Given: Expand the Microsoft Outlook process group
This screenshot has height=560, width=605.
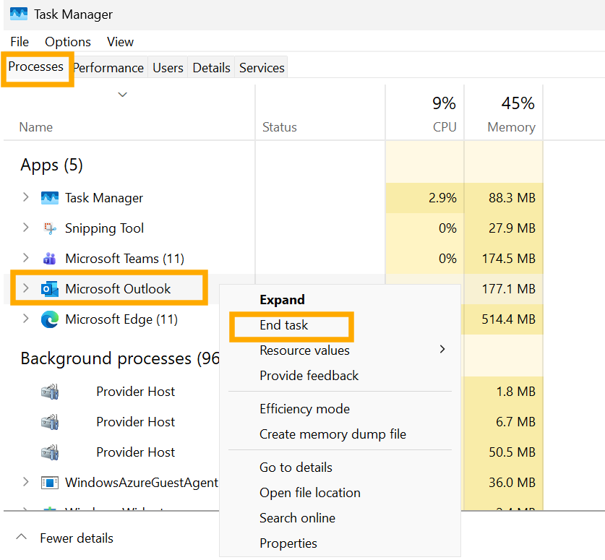Looking at the screenshot, I should pos(26,288).
